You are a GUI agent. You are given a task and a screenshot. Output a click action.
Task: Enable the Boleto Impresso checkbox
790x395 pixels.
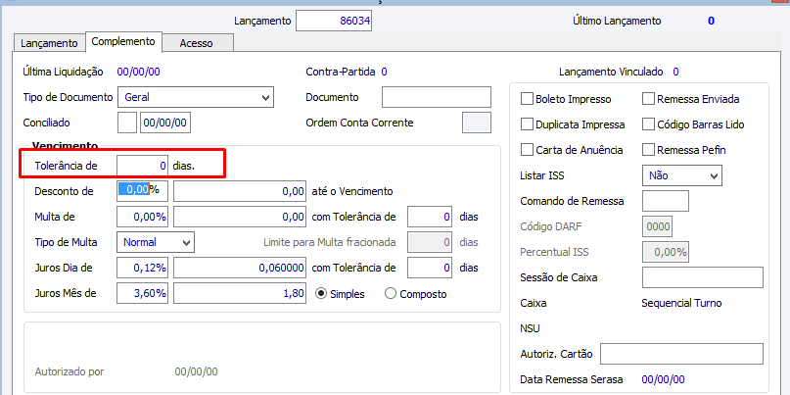(x=528, y=99)
